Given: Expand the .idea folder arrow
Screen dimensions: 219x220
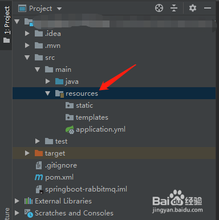Looking at the screenshot, I should [x=27, y=34].
